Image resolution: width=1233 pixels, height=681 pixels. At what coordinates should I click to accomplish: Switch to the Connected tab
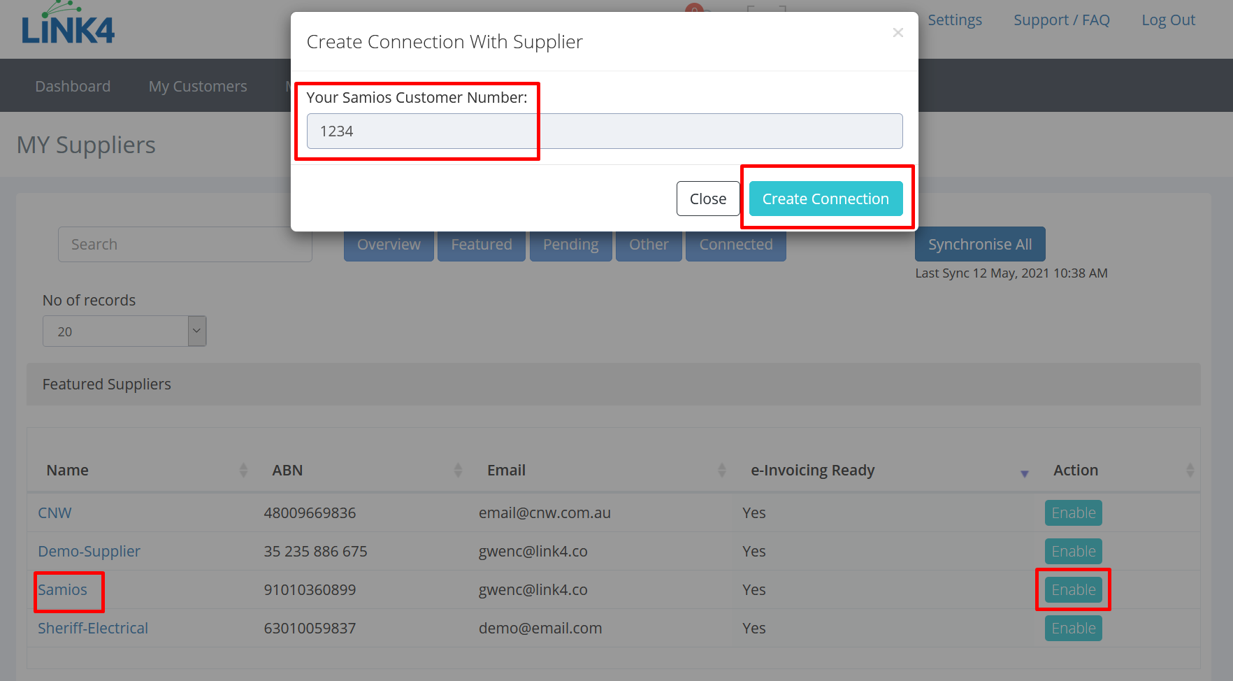click(x=736, y=245)
